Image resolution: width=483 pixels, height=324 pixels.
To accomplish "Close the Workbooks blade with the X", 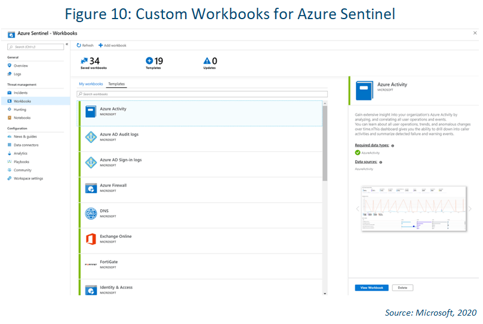I will point(475,33).
